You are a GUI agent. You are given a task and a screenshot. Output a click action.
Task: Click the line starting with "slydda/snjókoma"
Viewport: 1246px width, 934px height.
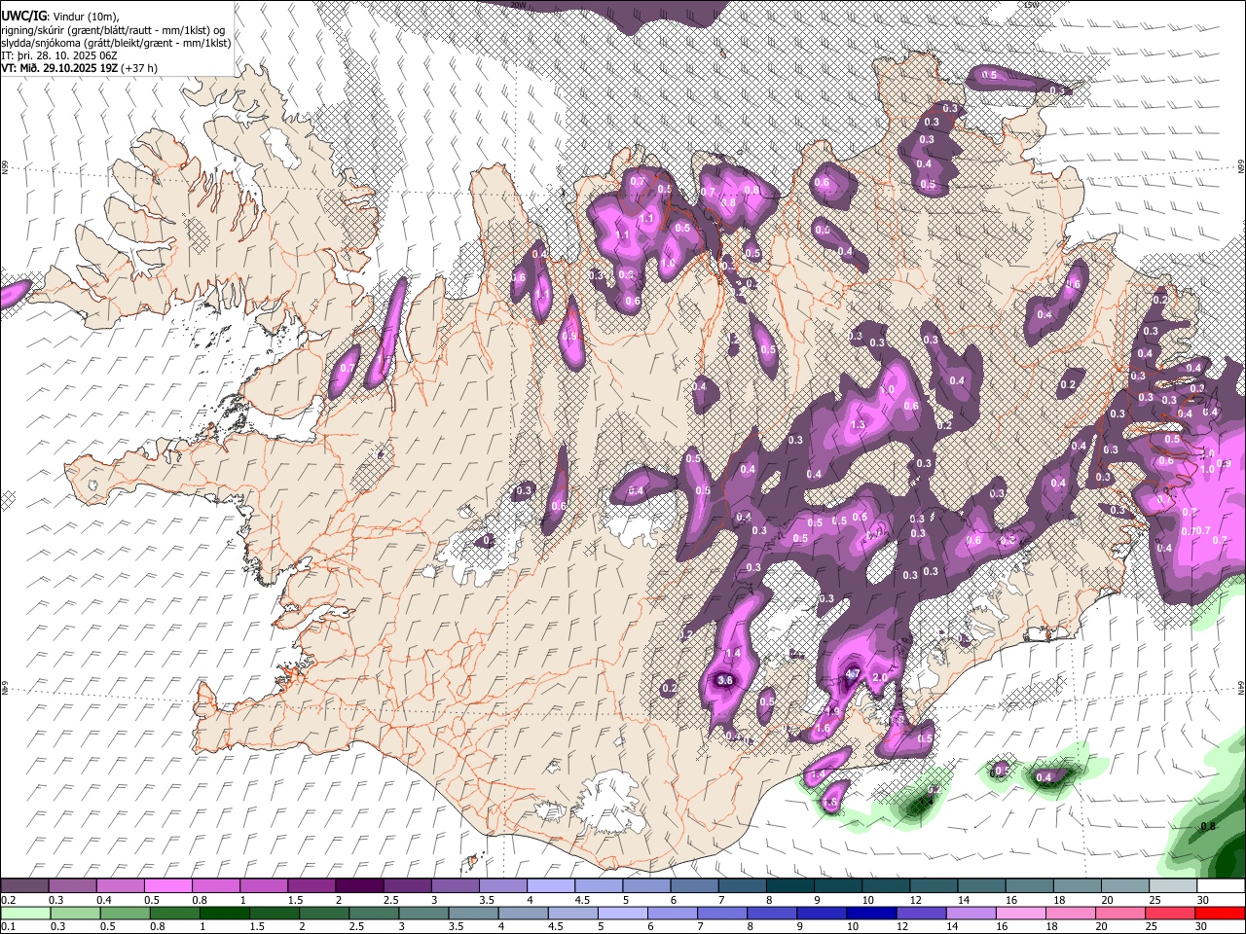[x=116, y=43]
